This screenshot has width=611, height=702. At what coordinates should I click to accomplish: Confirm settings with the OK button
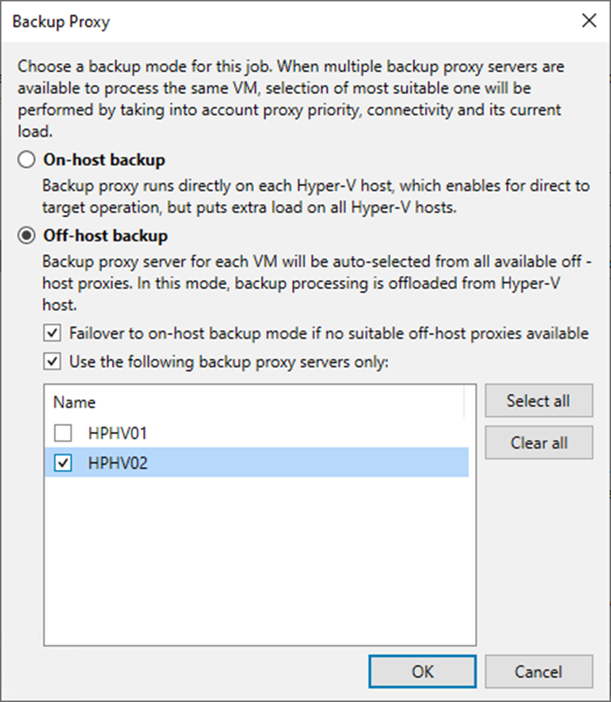tap(422, 671)
